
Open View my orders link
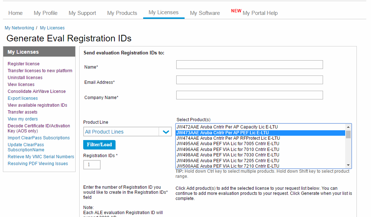[23, 119]
